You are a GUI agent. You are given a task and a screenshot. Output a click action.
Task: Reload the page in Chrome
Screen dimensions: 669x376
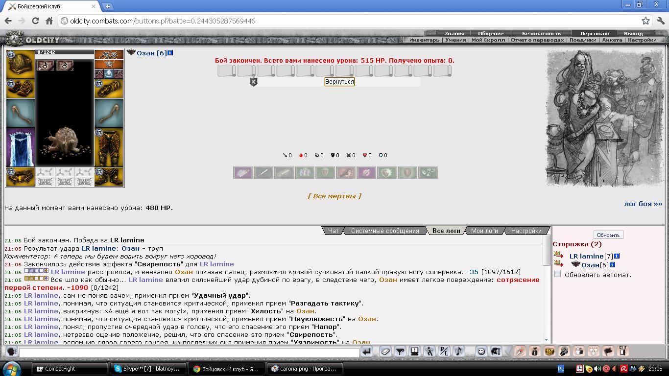tap(35, 21)
